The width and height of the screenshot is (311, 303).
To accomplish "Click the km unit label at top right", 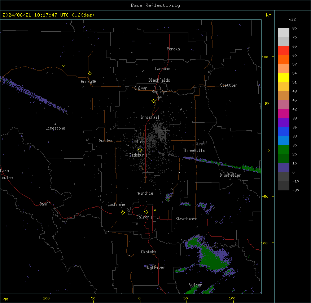I will pos(268,15).
